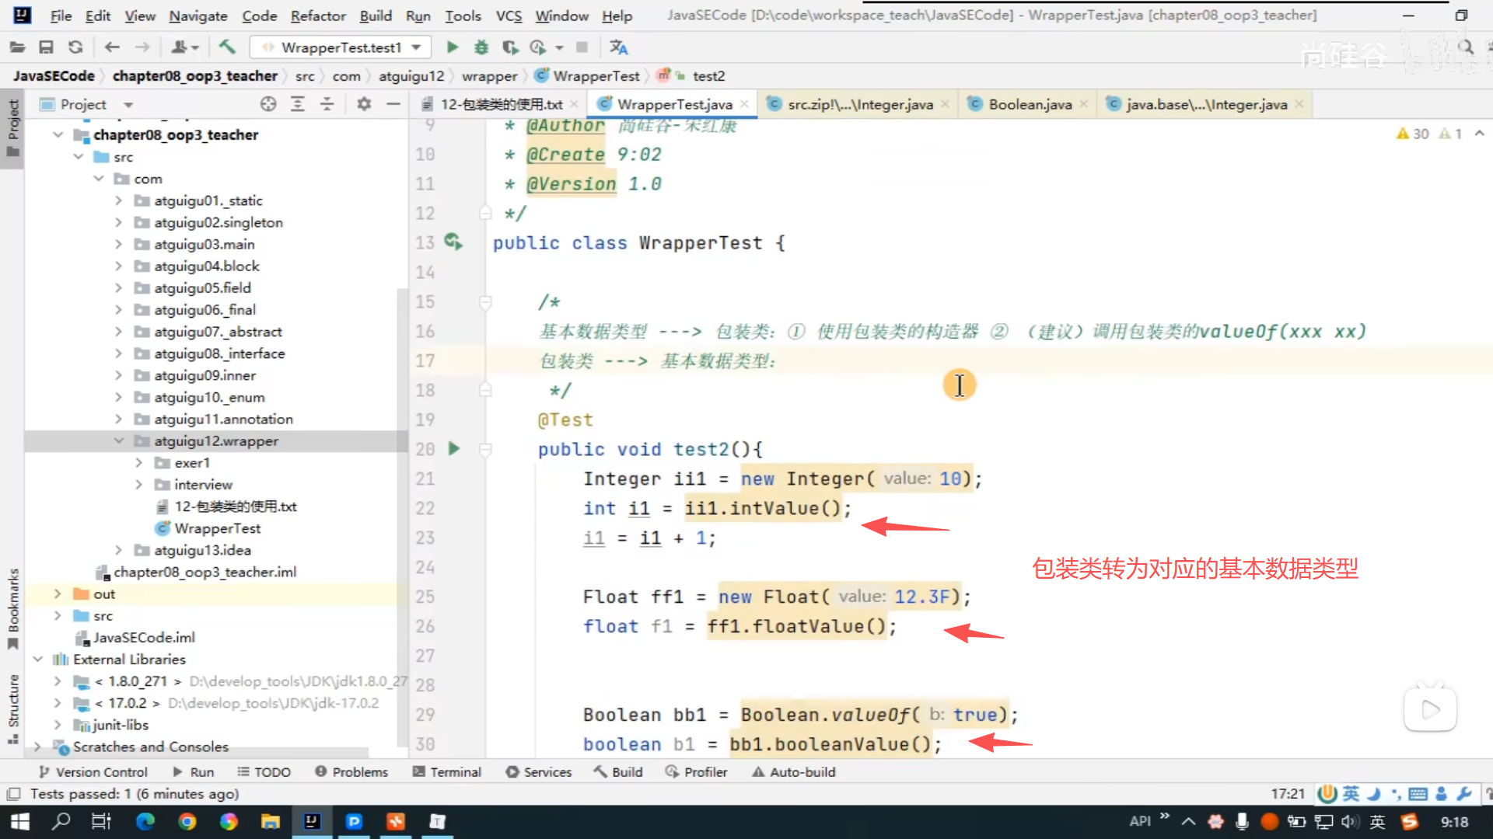Click the Select Opened File target icon
The width and height of the screenshot is (1493, 839).
(268, 104)
